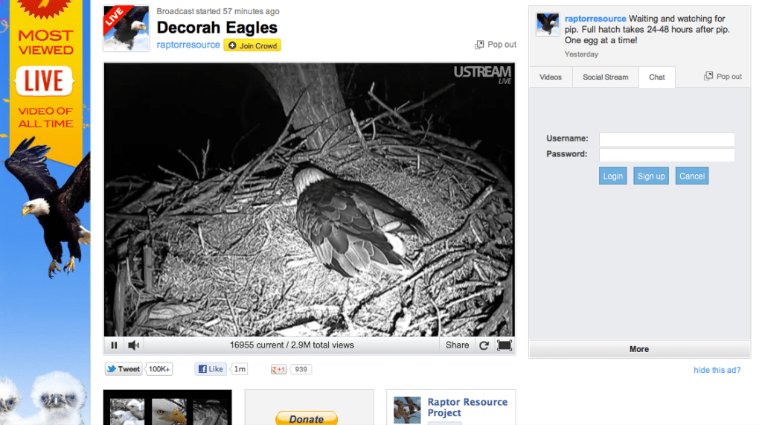The image size is (762, 425).
Task: Cancel the chat login form
Action: click(x=692, y=176)
